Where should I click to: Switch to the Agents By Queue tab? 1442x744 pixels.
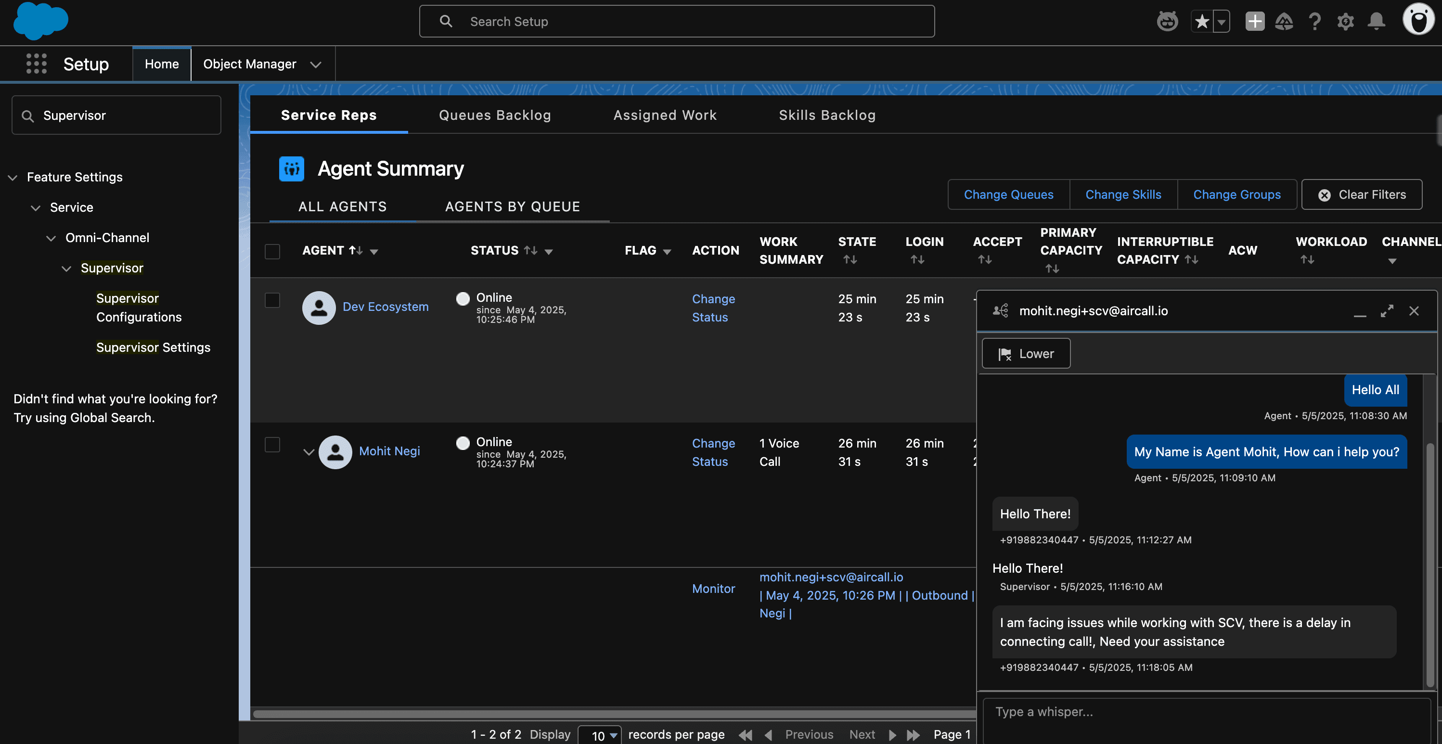coord(512,206)
